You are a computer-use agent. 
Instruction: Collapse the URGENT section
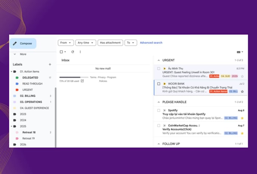(159, 60)
